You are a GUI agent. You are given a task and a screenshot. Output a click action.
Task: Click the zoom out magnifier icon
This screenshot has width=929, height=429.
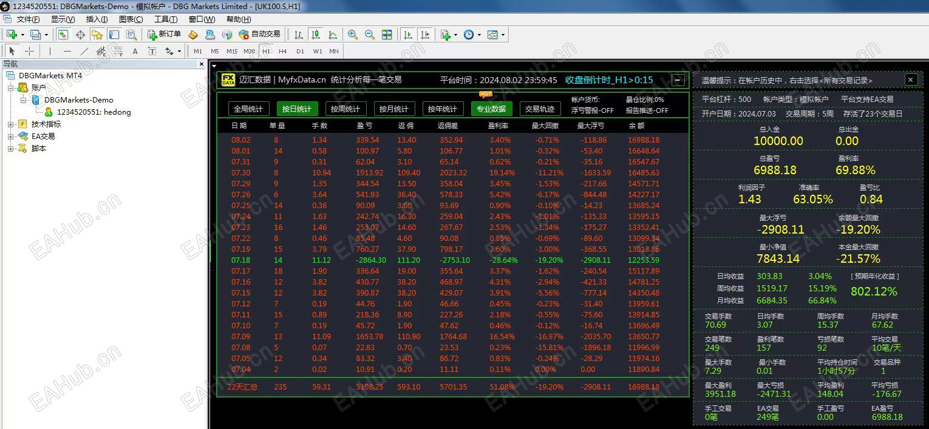(370, 35)
